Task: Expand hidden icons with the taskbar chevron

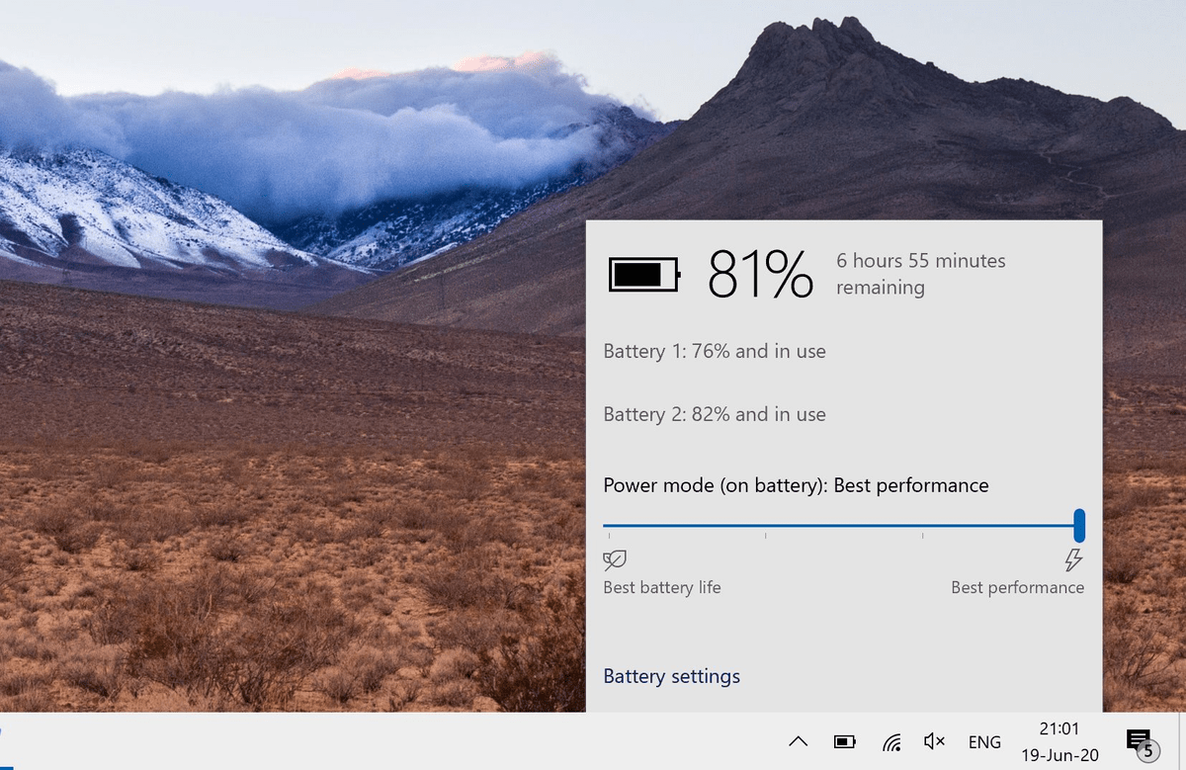Action: pyautogui.click(x=797, y=739)
